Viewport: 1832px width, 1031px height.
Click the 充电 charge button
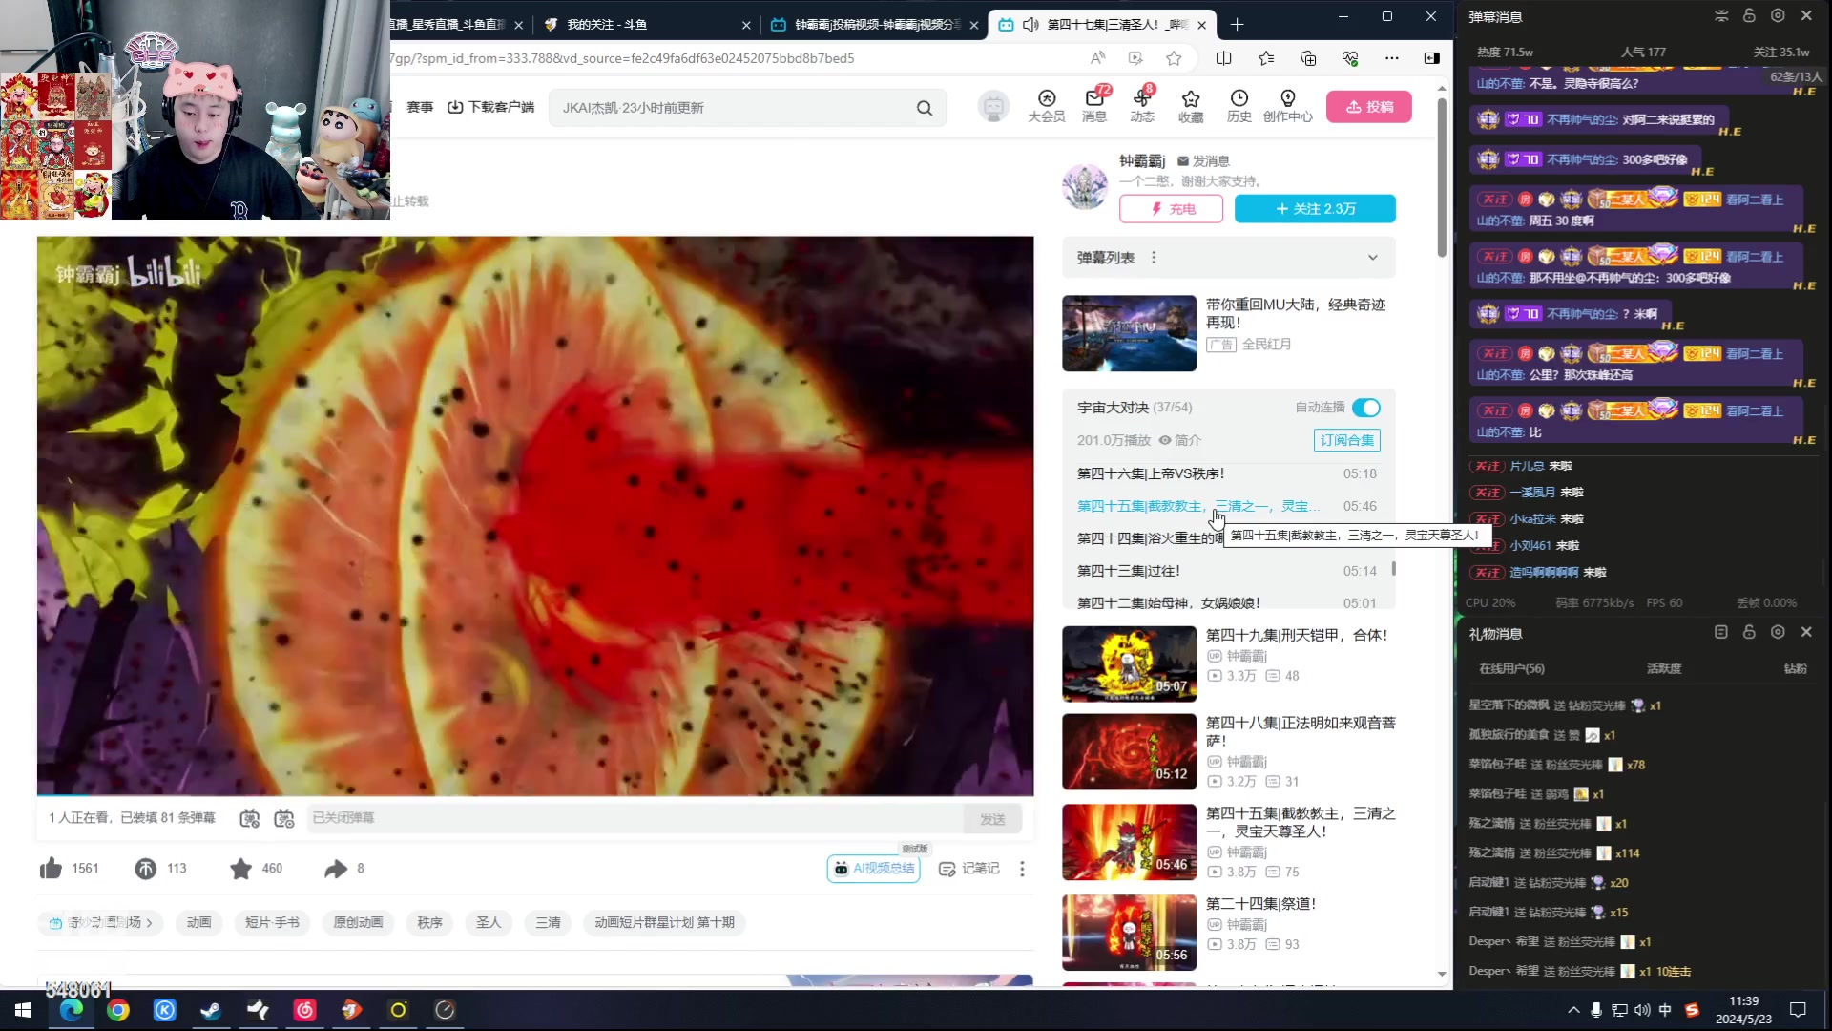tap(1171, 208)
